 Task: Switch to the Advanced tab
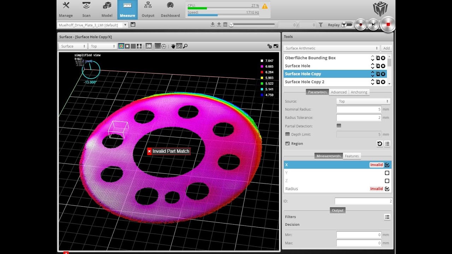[x=339, y=92]
